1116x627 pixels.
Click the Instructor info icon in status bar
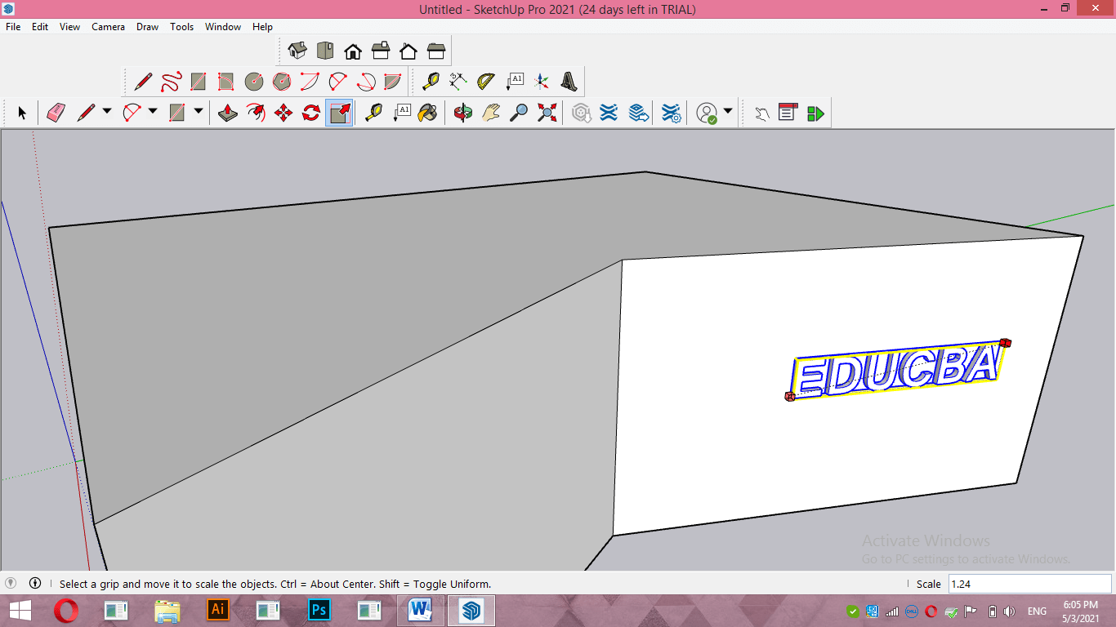35,583
